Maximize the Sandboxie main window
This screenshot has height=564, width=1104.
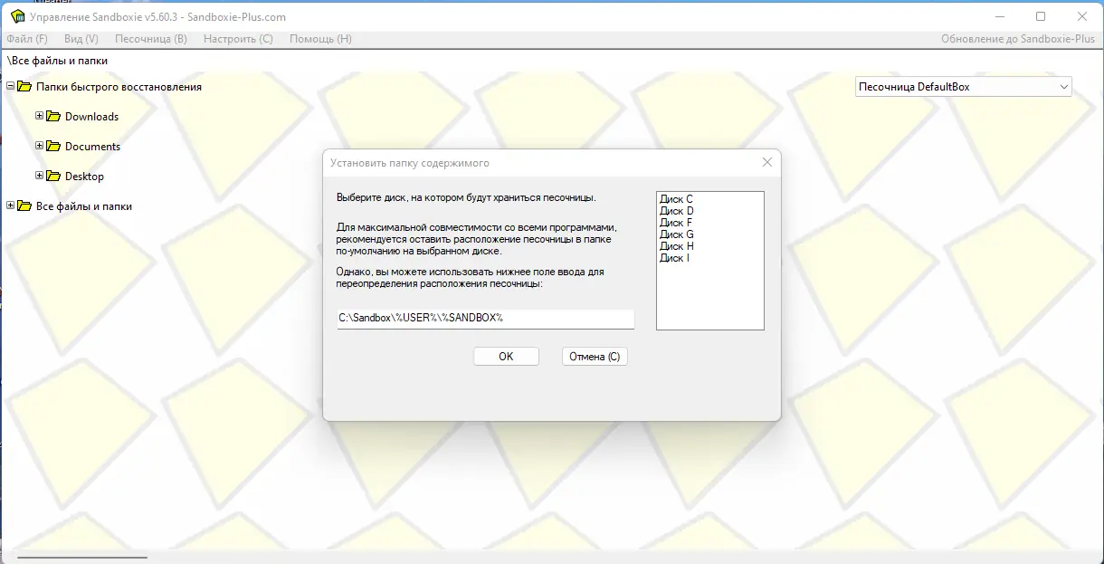[x=1041, y=16]
